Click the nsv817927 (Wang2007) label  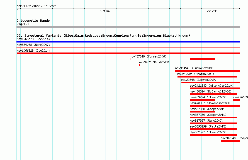tap(206, 121)
